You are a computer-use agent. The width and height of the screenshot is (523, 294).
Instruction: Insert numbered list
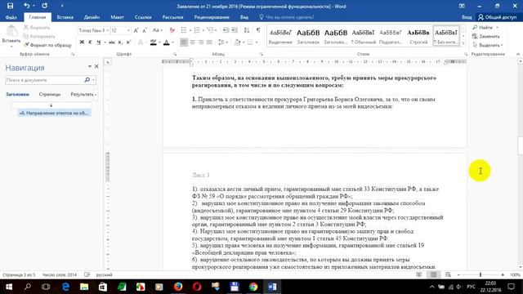[197, 30]
